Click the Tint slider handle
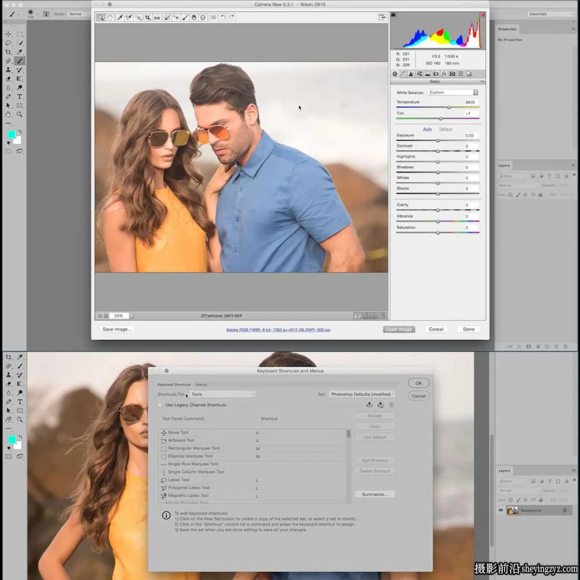The width and height of the screenshot is (580, 580). point(440,118)
